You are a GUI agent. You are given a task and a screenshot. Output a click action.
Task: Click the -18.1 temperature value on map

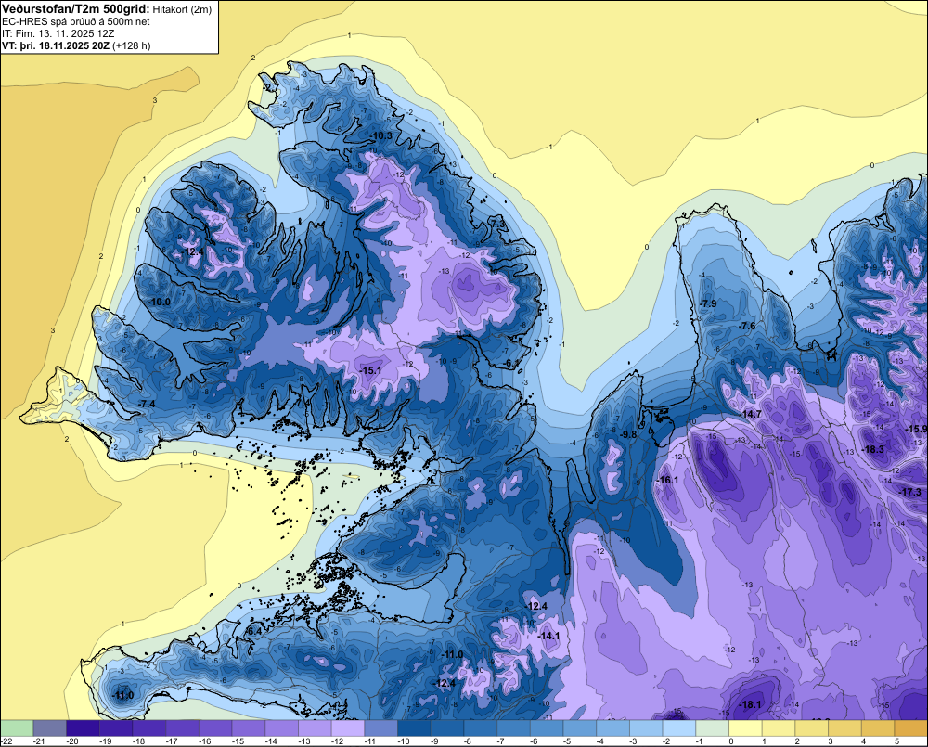coord(751,704)
